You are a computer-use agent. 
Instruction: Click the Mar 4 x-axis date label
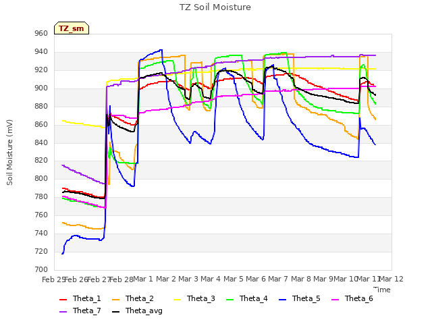pyautogui.click(x=211, y=279)
